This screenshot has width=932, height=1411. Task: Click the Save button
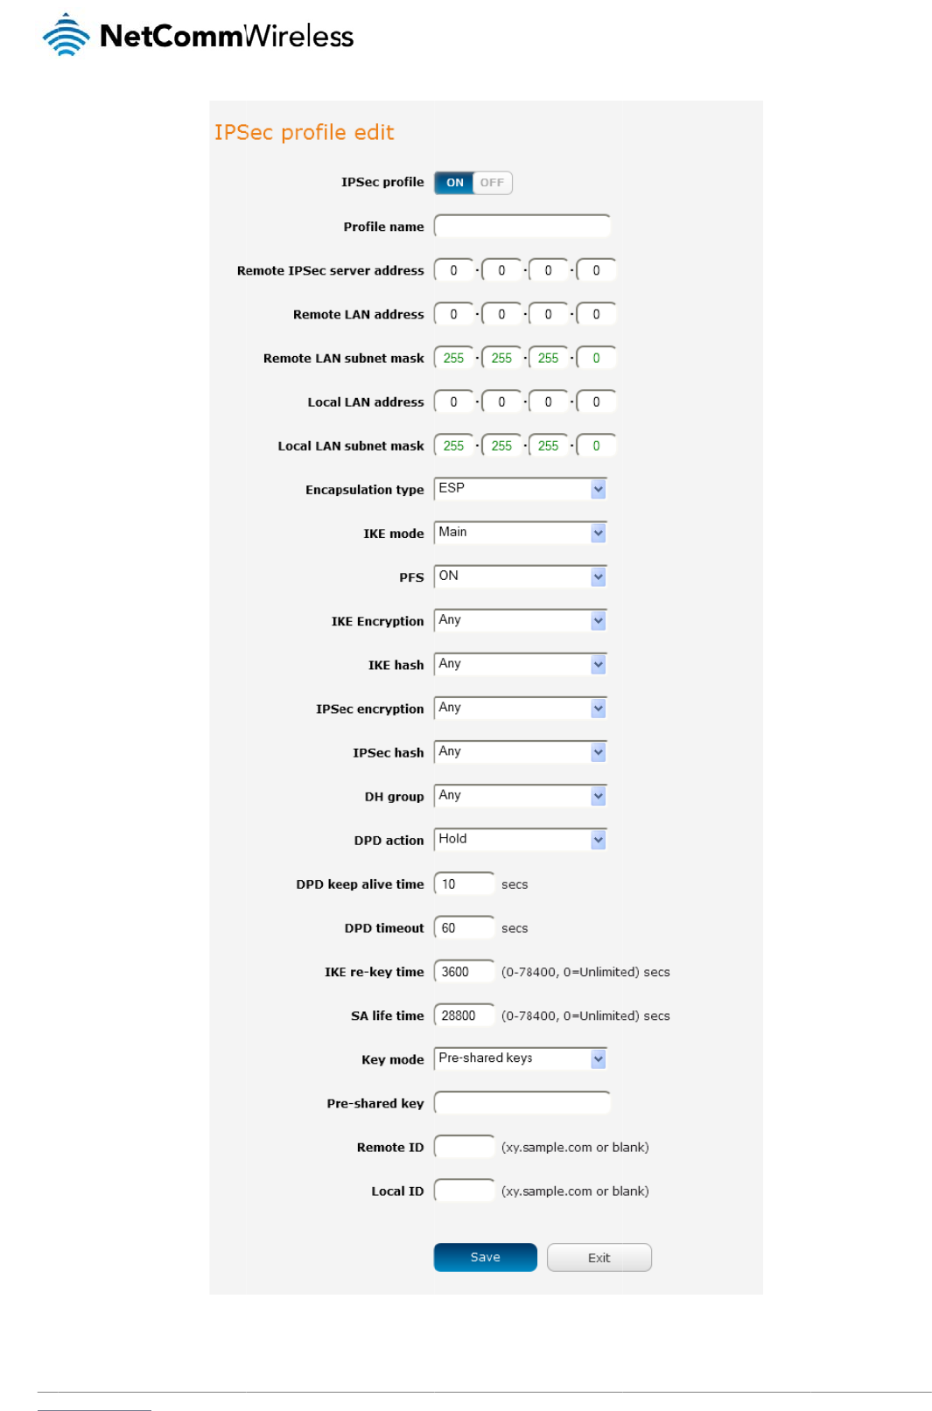tap(485, 1257)
